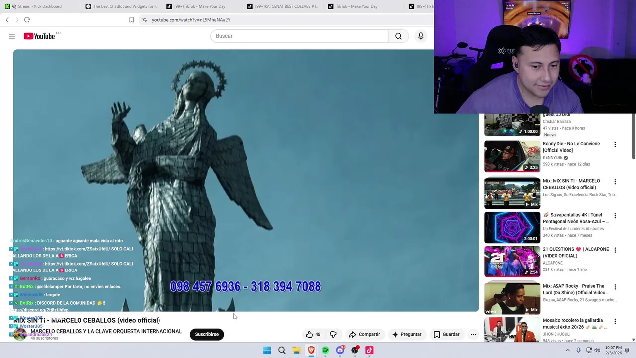Click the Preguntar button

coord(406,334)
